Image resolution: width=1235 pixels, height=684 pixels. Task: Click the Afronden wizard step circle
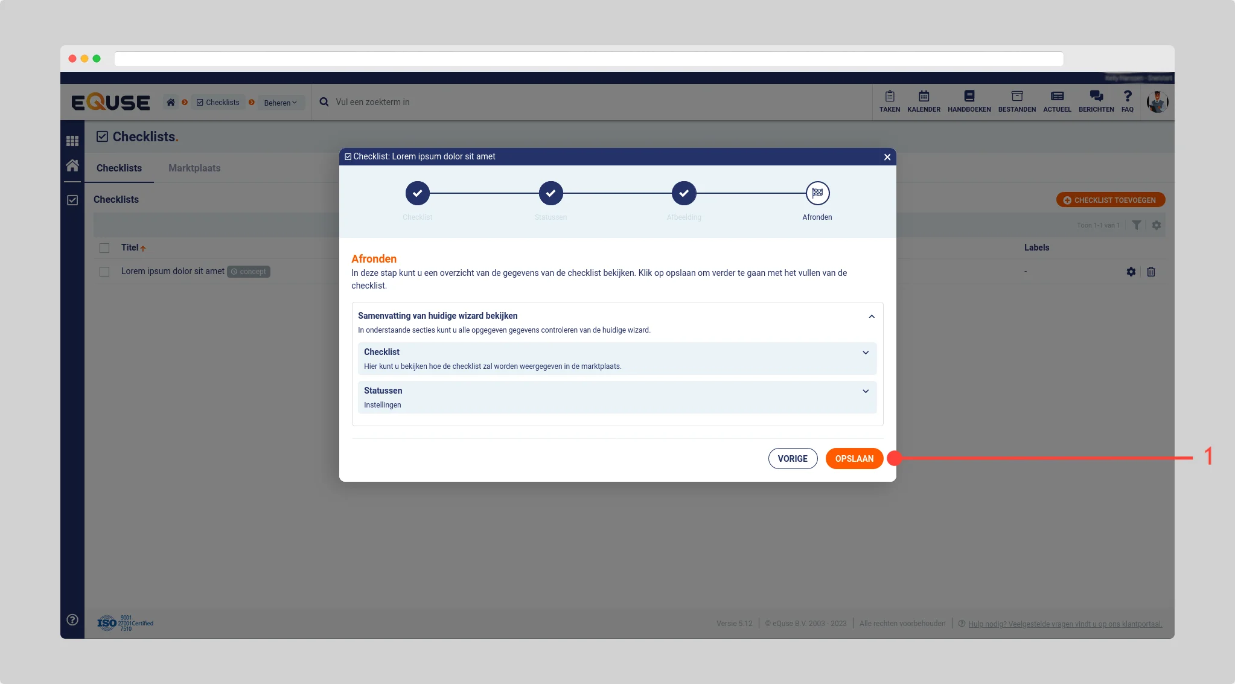coord(817,193)
